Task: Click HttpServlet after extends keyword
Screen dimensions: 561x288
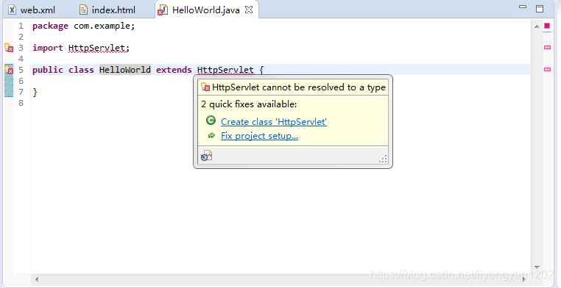Action: click(225, 70)
